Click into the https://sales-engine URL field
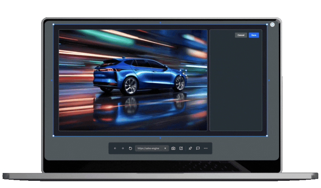This screenshot has height=188, width=321. (148, 149)
